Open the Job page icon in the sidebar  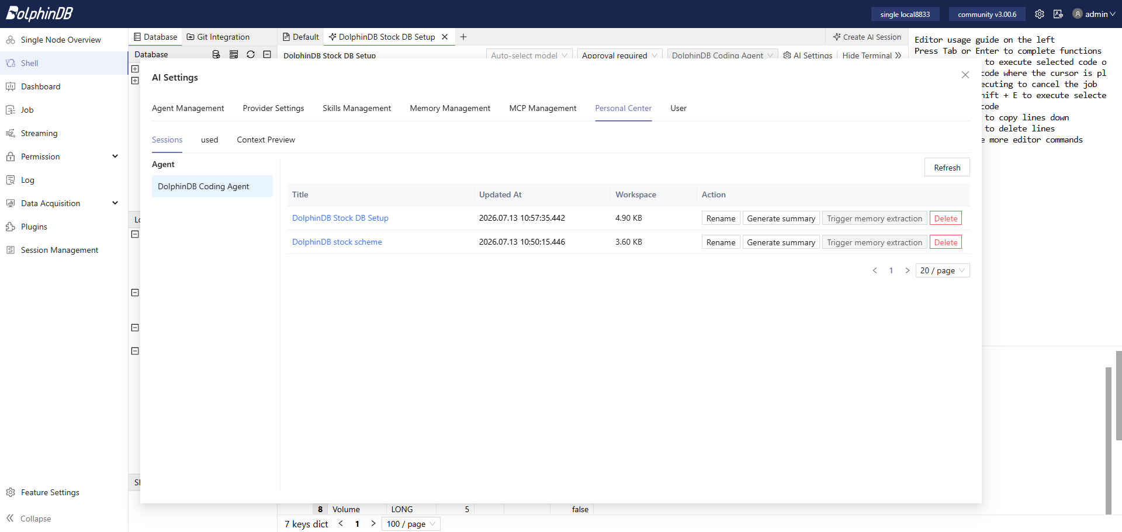coord(11,110)
